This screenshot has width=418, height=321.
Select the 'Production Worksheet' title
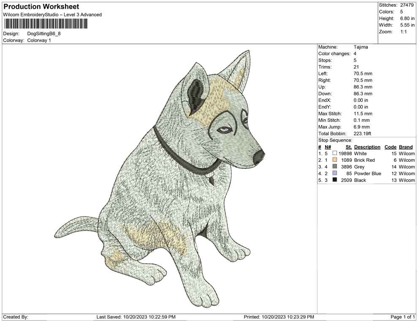pos(41,6)
